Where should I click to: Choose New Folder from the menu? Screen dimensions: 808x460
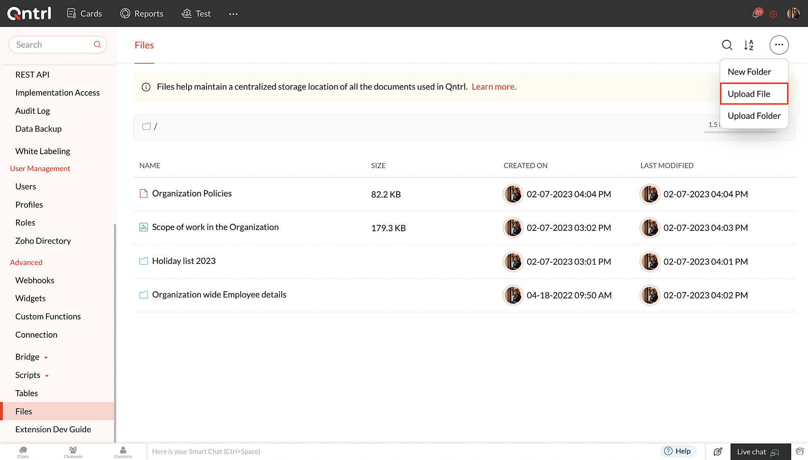[749, 72]
